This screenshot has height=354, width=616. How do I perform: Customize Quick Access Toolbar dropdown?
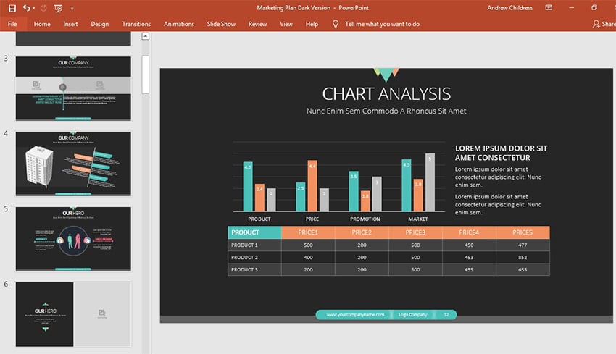[72, 8]
